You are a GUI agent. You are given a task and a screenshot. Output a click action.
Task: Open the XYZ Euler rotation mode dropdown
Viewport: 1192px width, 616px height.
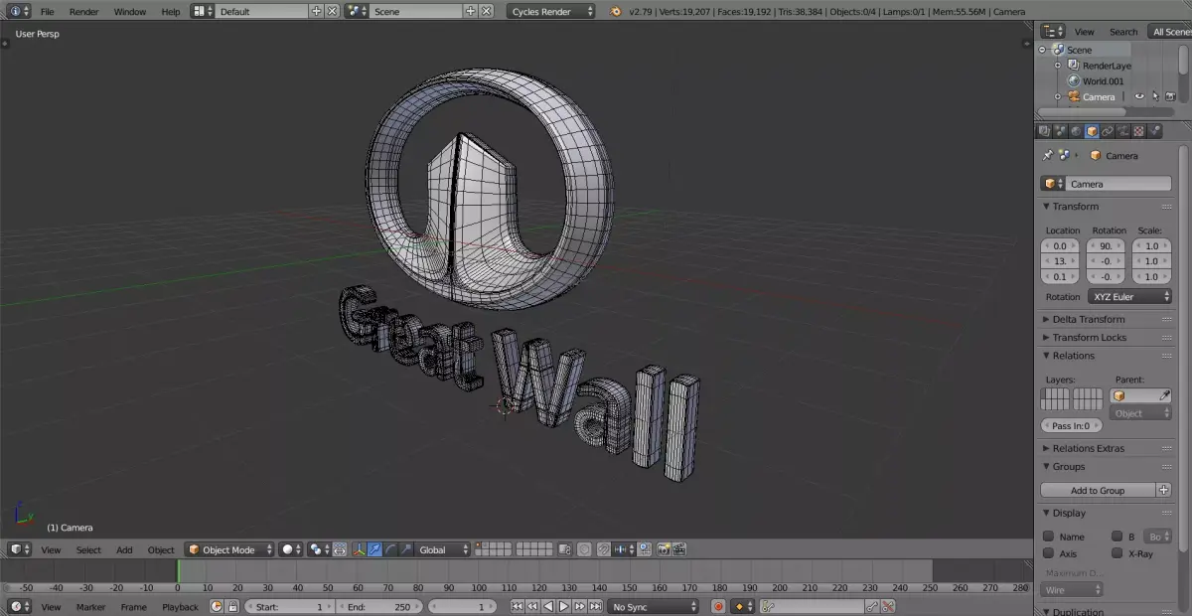pyautogui.click(x=1129, y=296)
